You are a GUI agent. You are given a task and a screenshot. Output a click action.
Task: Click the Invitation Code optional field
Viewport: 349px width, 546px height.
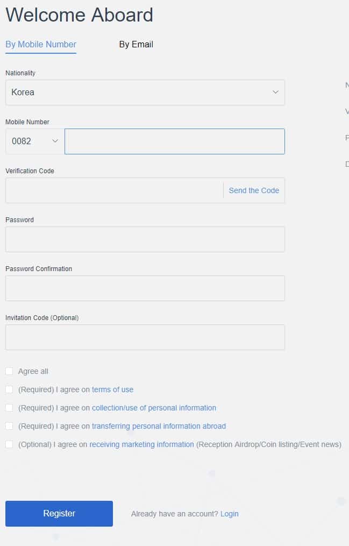coord(145,337)
